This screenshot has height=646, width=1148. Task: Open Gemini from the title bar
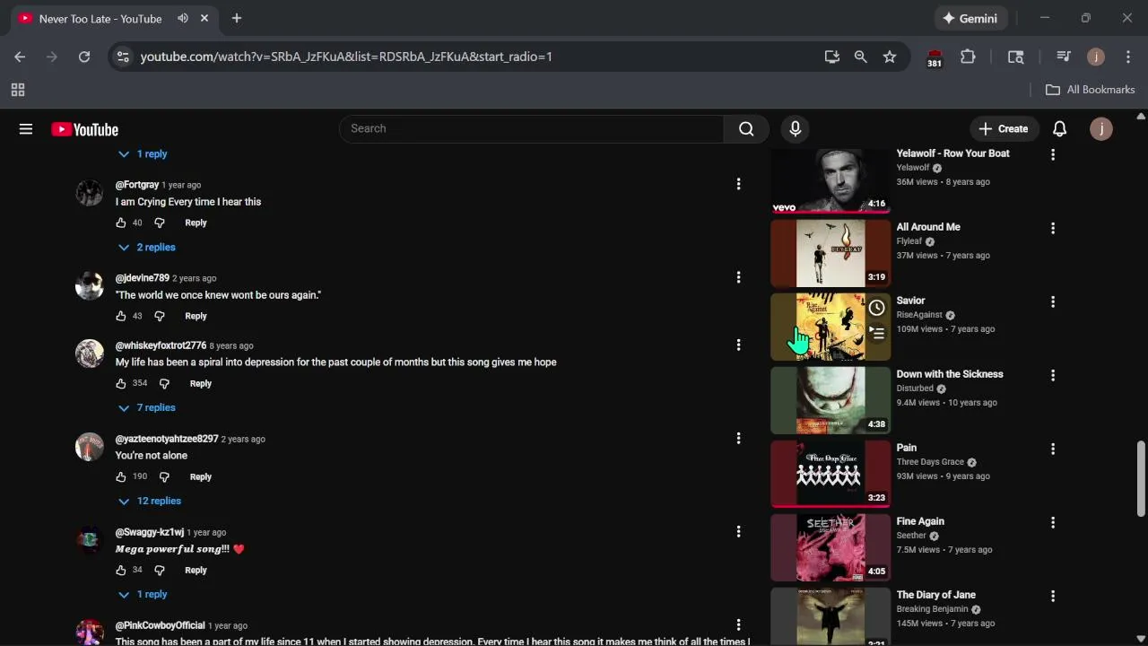[x=970, y=18]
